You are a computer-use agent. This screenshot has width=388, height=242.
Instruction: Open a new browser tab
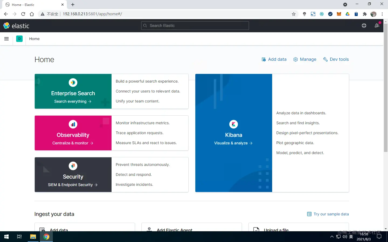tap(73, 5)
